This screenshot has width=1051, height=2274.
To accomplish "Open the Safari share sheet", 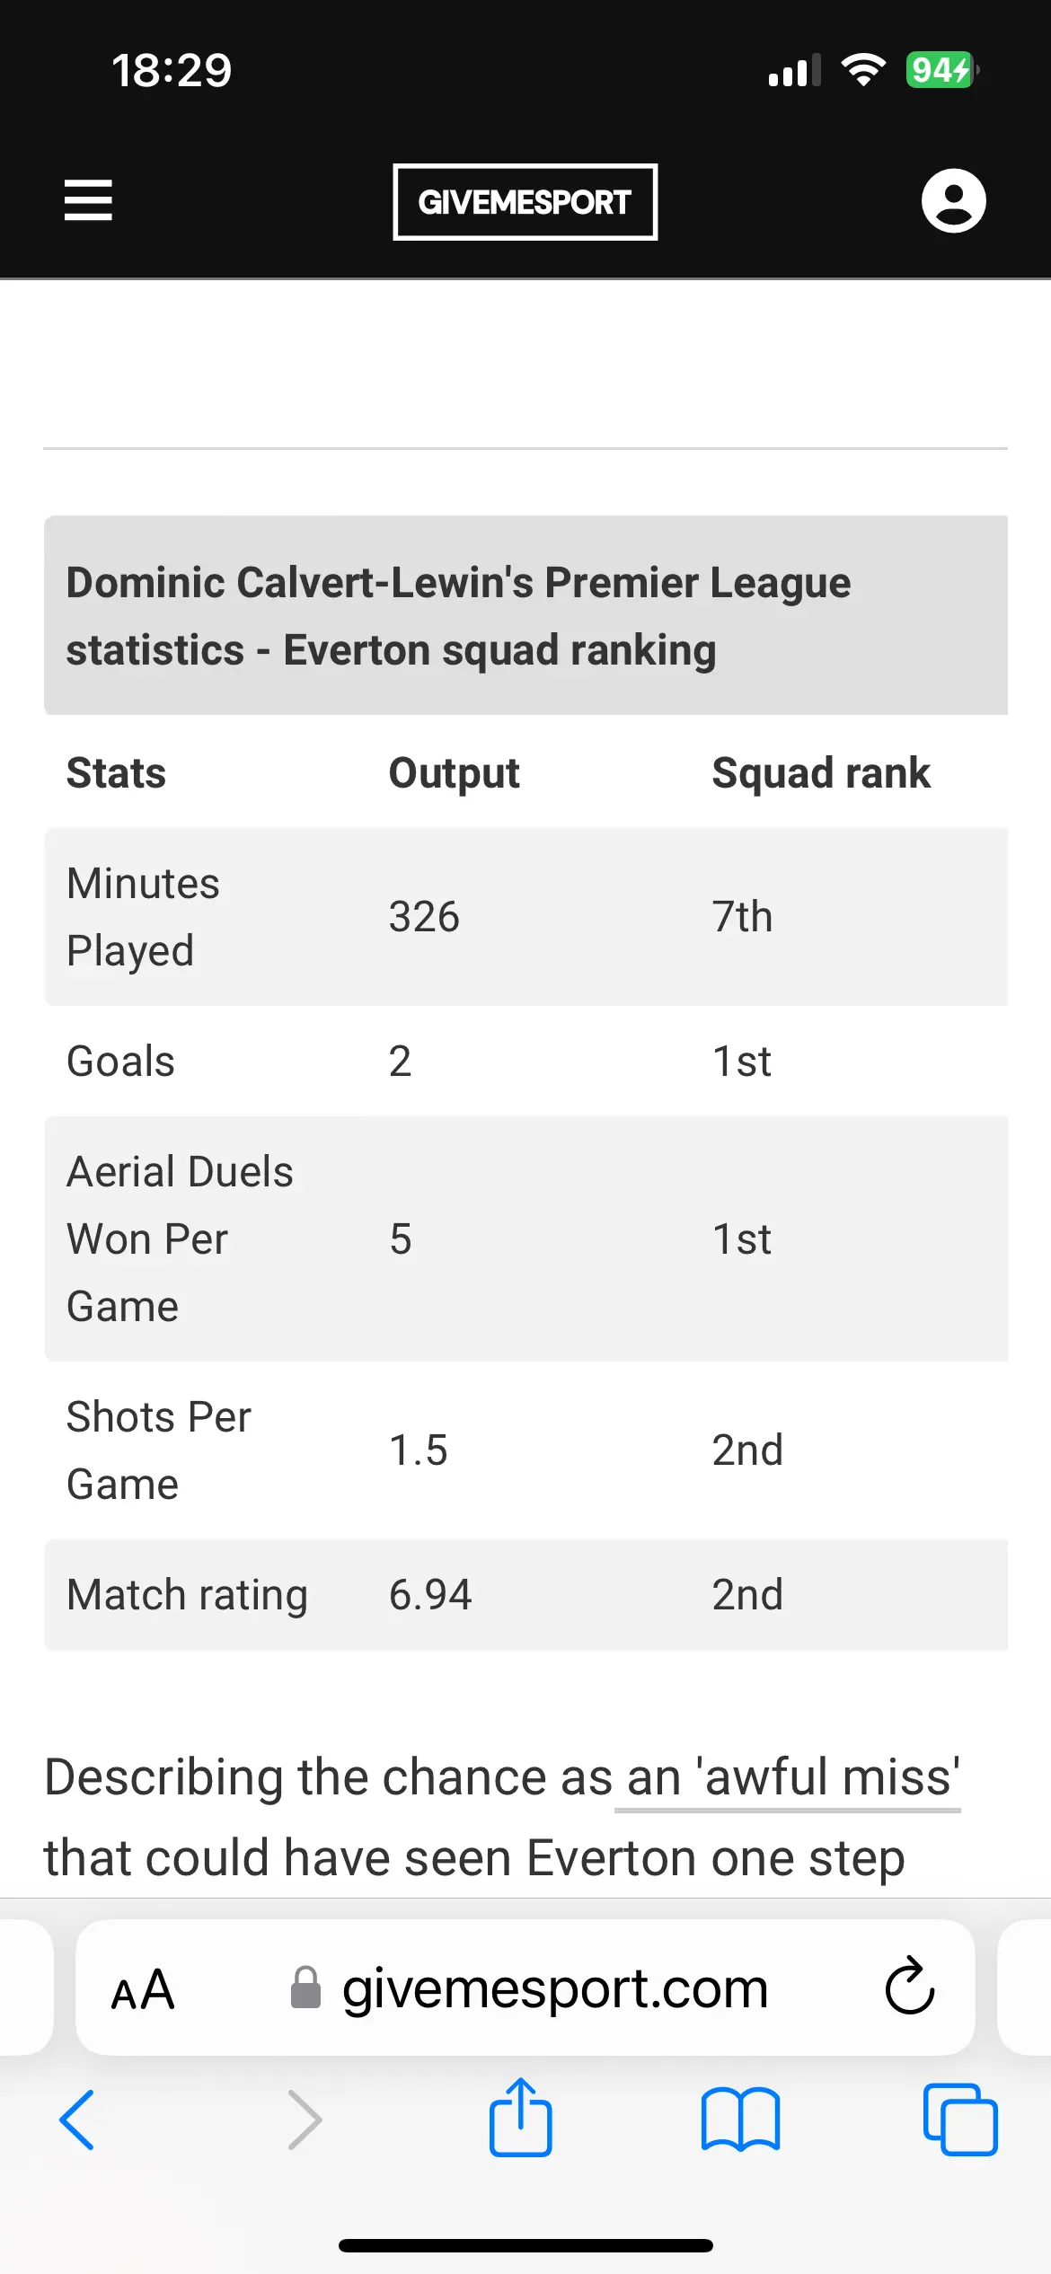I will 520,2118.
